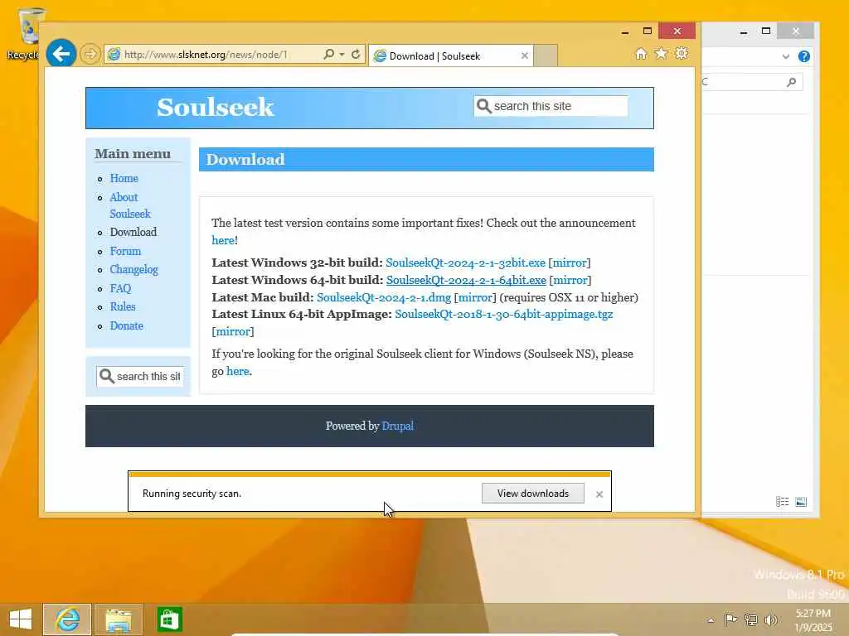Switch to details view in the background window
The width and height of the screenshot is (849, 636).
click(x=782, y=501)
